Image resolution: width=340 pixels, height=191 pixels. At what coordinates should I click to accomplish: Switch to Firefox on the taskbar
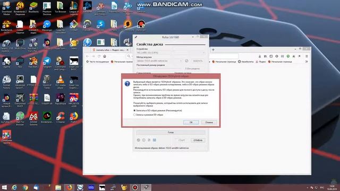pyautogui.click(x=69, y=187)
